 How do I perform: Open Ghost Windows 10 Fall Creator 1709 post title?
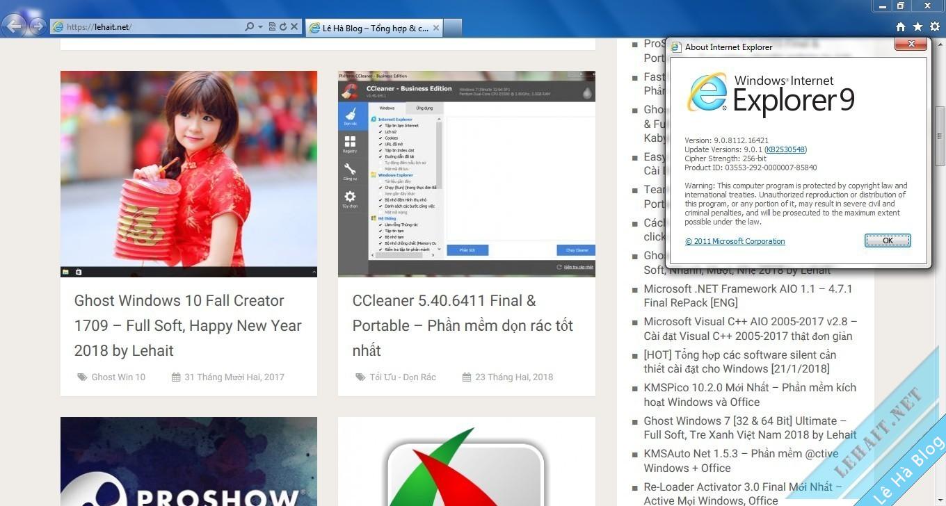pos(188,325)
